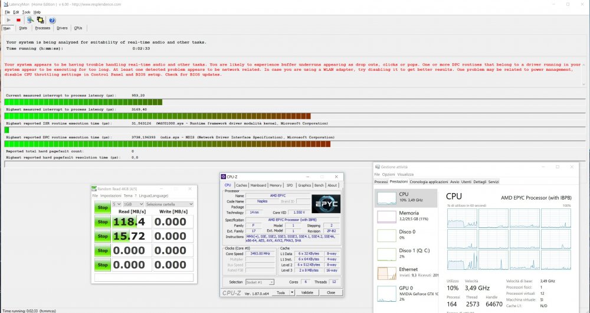Open test count dropdown showing 5

[x=117, y=204]
